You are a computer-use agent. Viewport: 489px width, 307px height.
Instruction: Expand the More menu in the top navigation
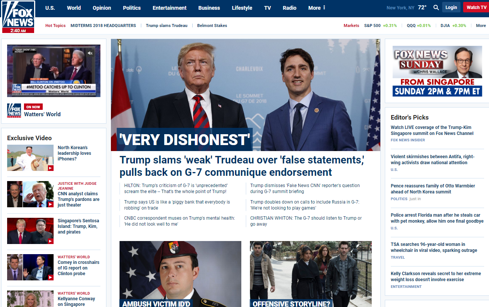(x=317, y=8)
